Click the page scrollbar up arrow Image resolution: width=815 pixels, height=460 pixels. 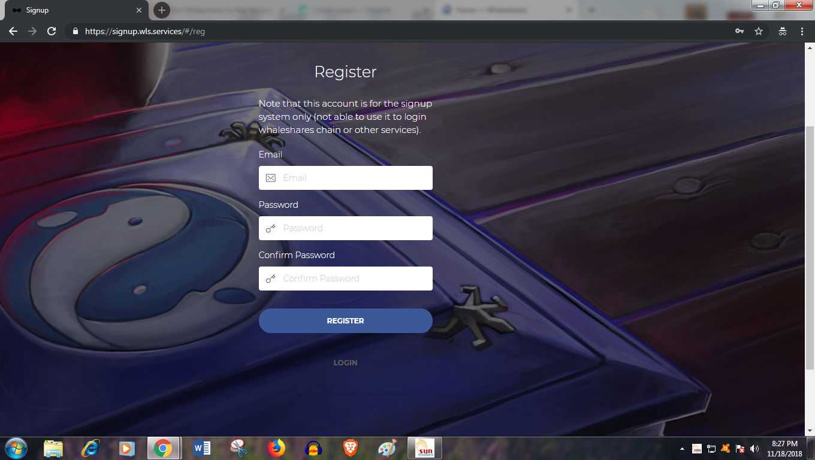[x=810, y=47]
